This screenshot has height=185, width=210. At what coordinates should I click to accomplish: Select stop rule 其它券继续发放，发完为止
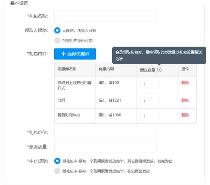(57, 161)
